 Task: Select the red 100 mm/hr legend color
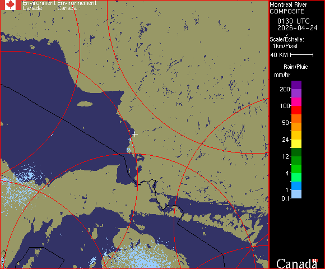click(296, 110)
